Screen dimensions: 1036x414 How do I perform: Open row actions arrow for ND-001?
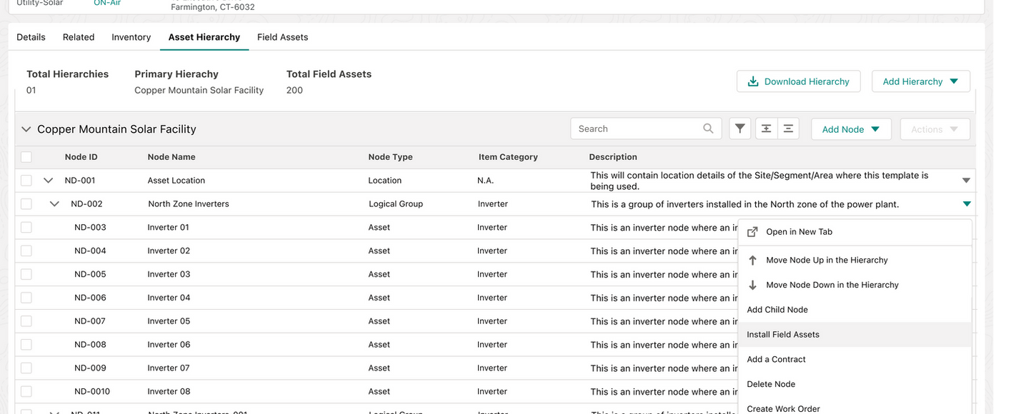966,181
